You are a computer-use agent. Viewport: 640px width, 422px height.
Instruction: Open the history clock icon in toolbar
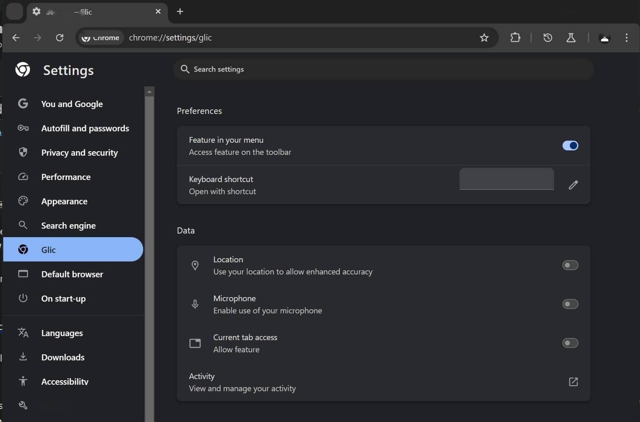point(548,38)
